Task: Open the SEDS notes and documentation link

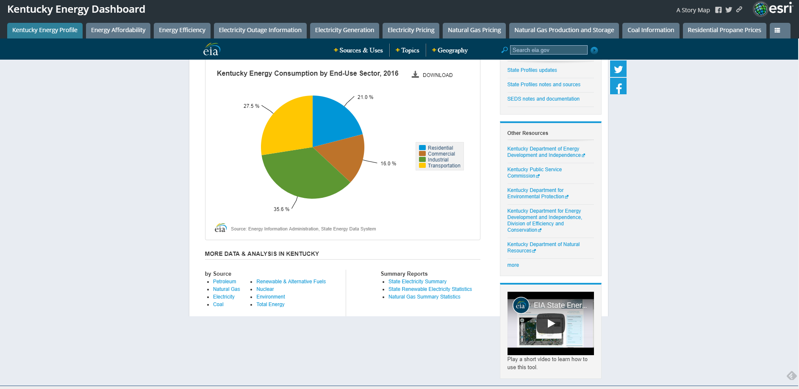Action: 544,99
